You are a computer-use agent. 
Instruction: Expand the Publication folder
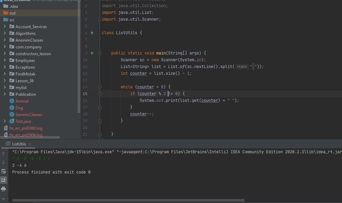click(x=5, y=94)
